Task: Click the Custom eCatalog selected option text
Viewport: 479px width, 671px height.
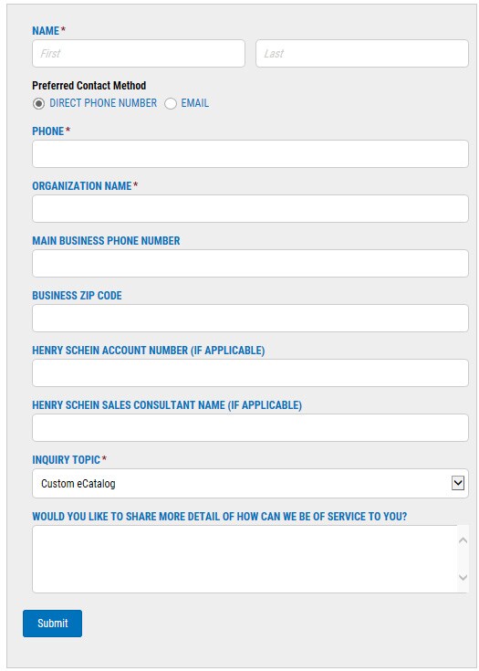Action: pos(78,484)
